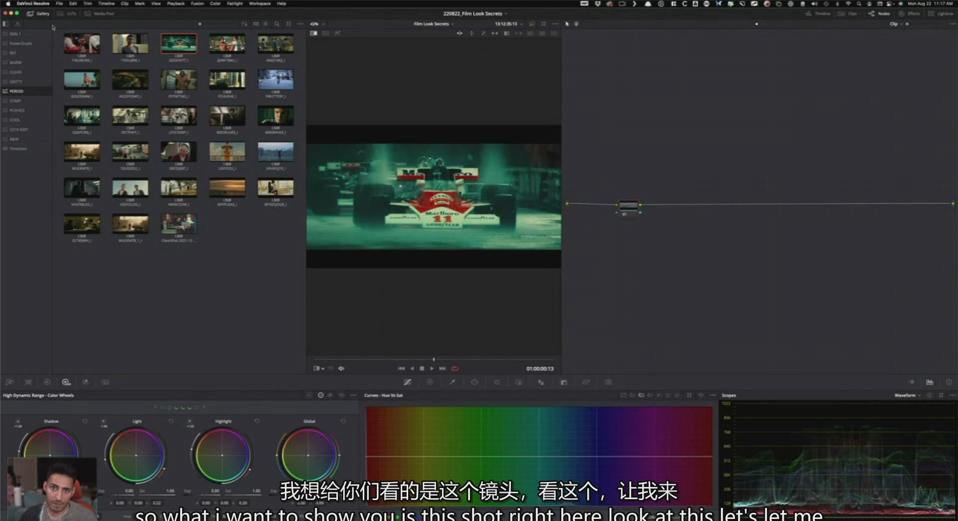
Task: Open the project title dropdown arrow
Action: [x=506, y=13]
